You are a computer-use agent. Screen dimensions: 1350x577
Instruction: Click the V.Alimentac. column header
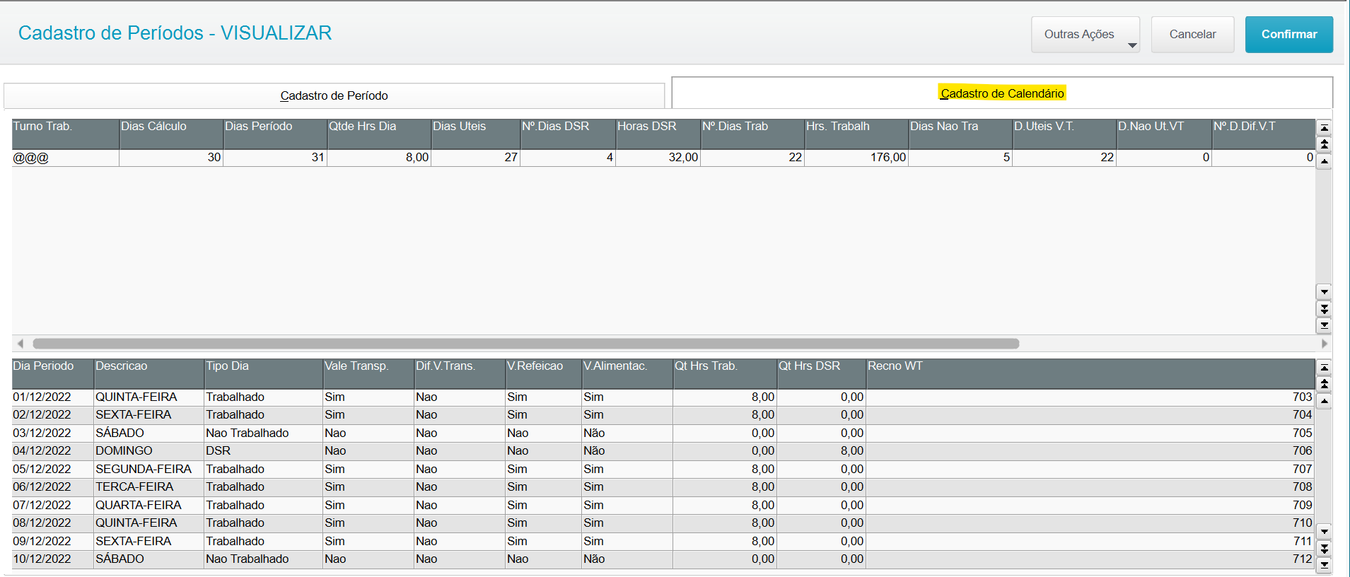tap(628, 373)
